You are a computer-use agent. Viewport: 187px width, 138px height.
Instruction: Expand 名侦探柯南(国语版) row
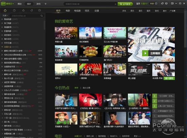coord(2,106)
